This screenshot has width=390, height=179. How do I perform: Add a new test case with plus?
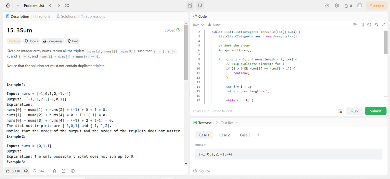point(258,135)
